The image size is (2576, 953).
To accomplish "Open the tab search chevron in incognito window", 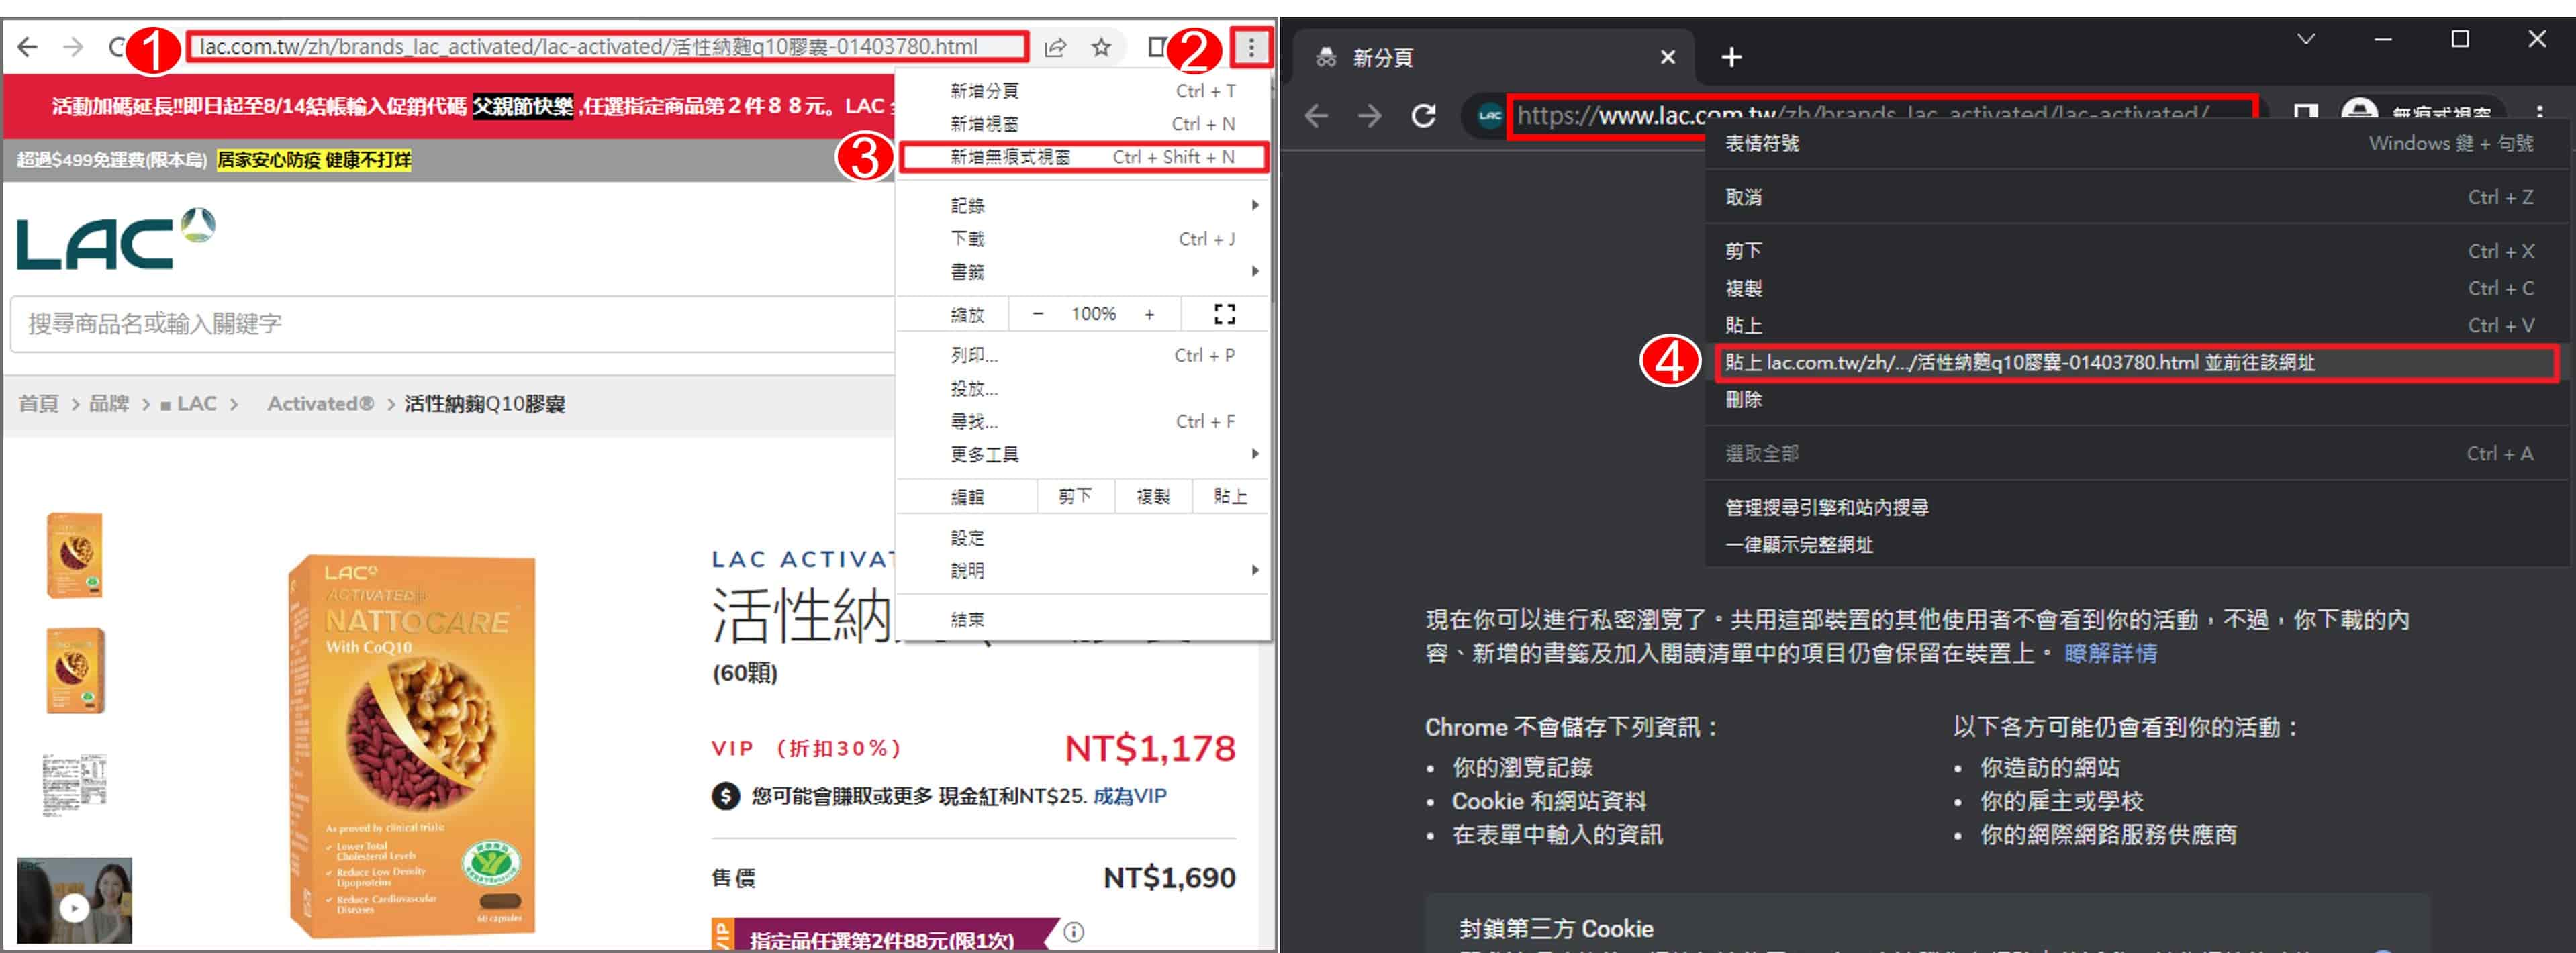I will pyautogui.click(x=2306, y=39).
